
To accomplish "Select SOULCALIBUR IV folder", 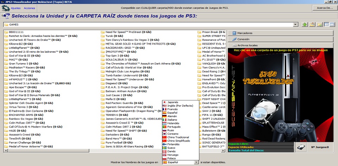I will click(119, 60).
